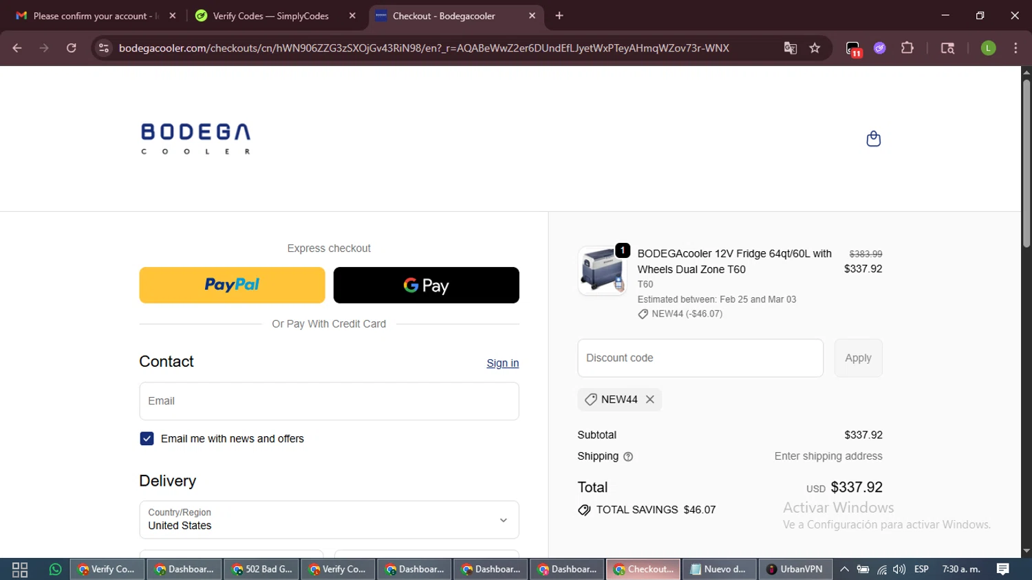Viewport: 1032px width, 580px height.
Task: Reload the checkout page
Action: [x=71, y=48]
